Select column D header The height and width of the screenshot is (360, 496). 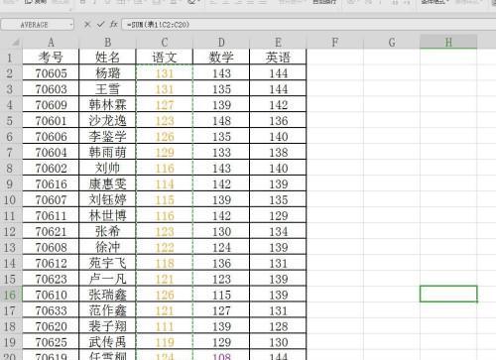tap(221, 43)
